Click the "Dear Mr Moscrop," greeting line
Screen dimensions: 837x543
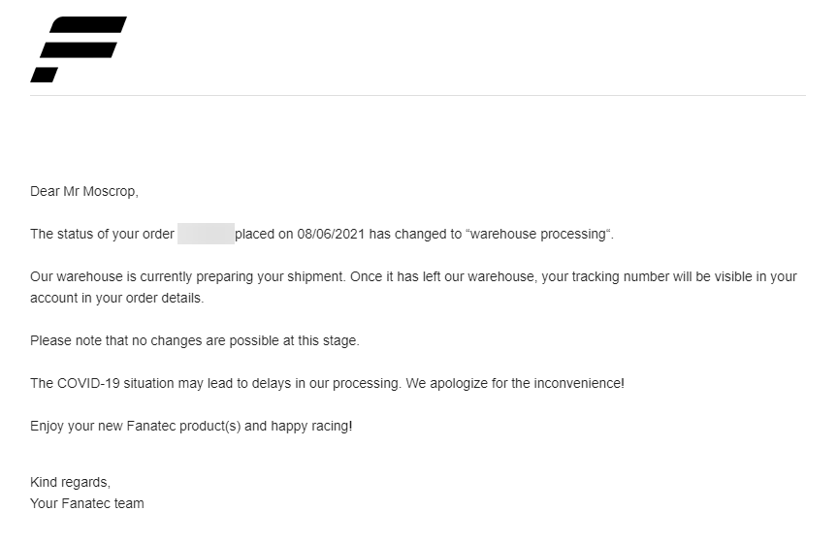point(84,191)
